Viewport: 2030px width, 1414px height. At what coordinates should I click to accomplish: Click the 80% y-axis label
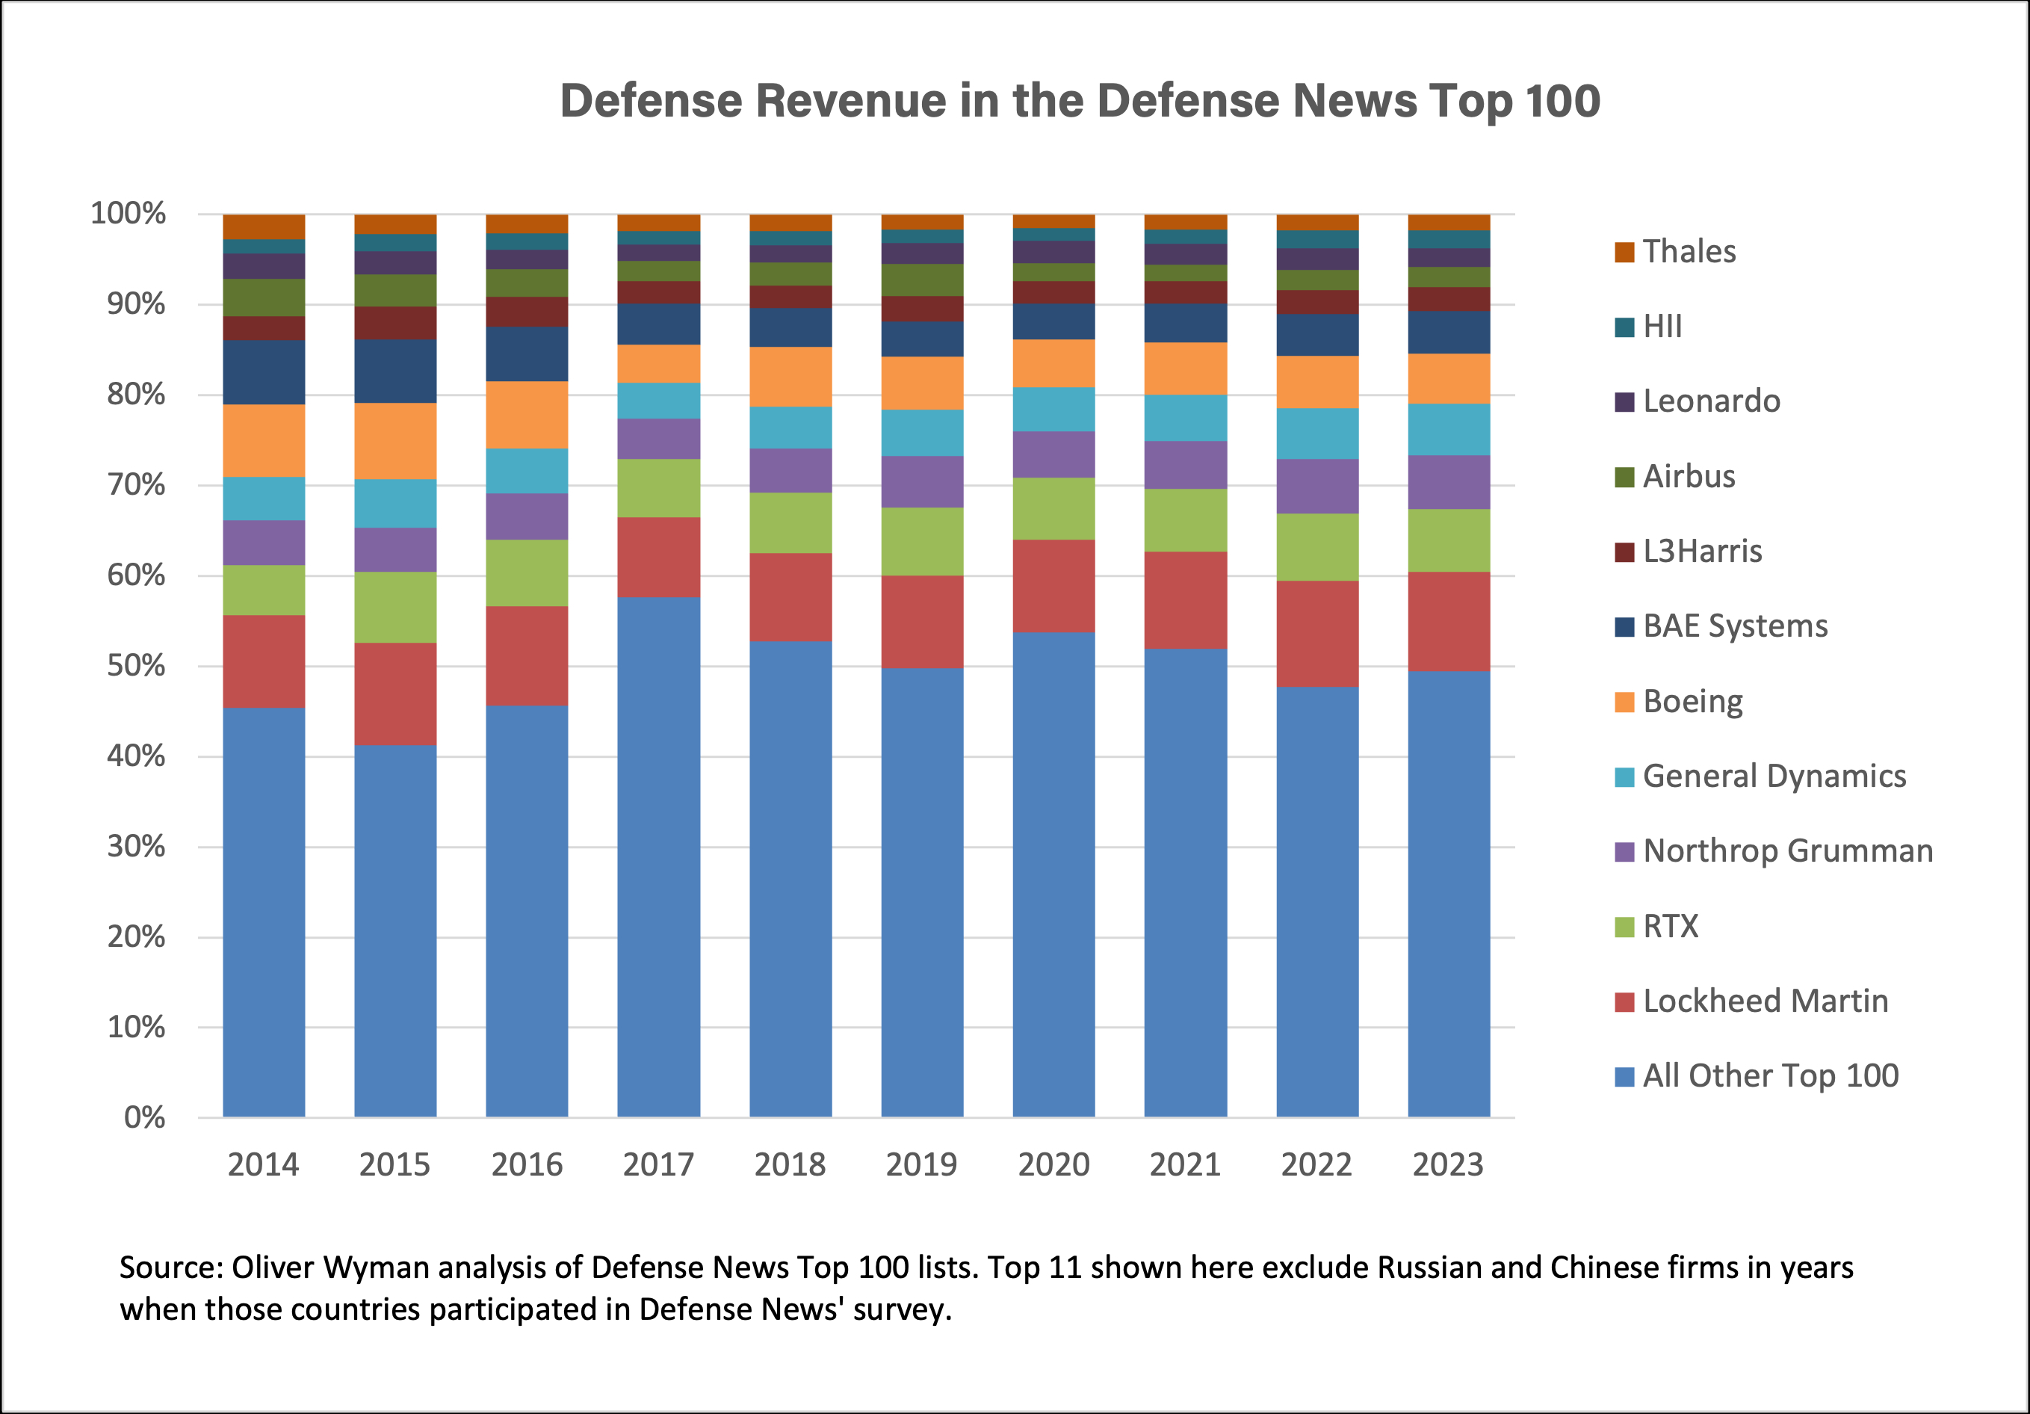tap(136, 395)
